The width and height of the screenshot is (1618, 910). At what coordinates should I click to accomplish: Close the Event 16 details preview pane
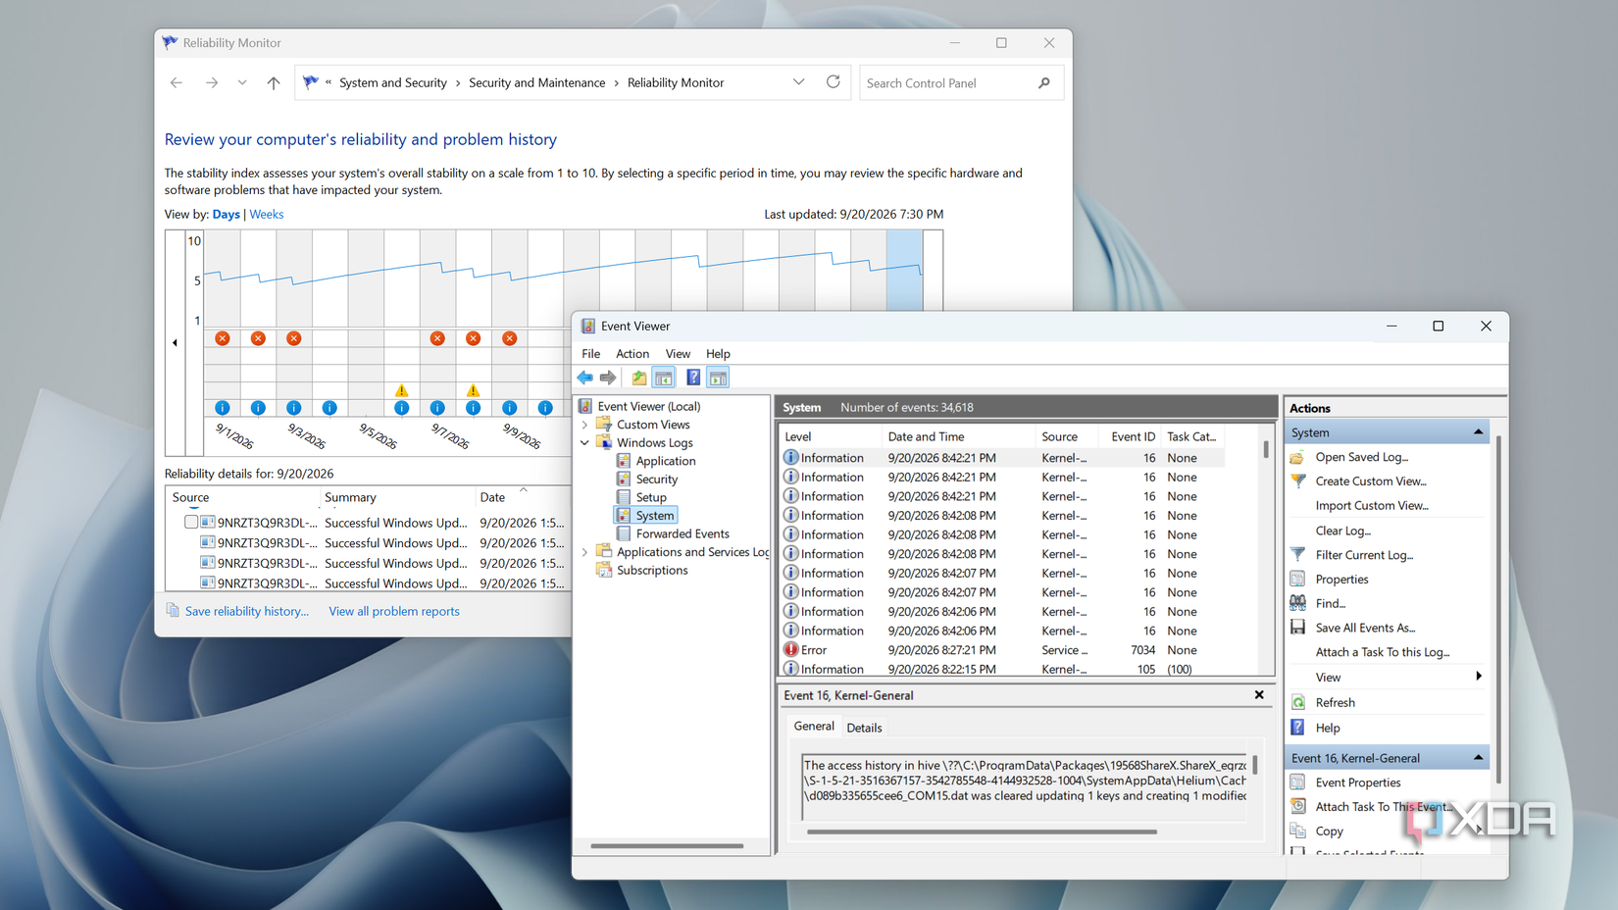point(1259,695)
